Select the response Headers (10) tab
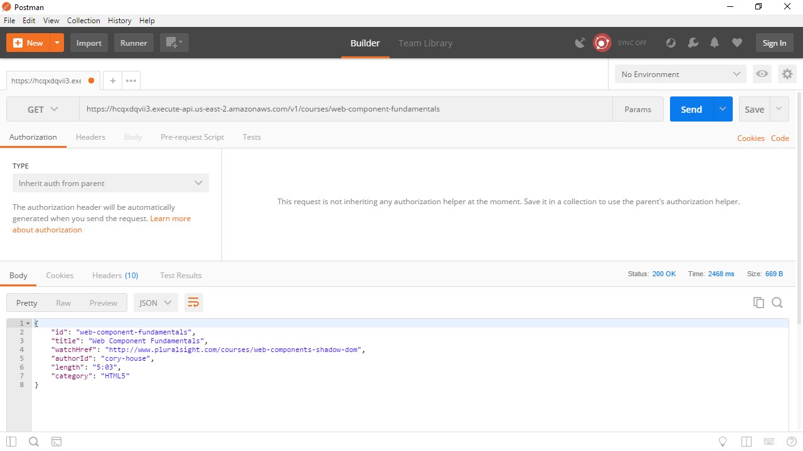The width and height of the screenshot is (803, 451). tap(115, 276)
